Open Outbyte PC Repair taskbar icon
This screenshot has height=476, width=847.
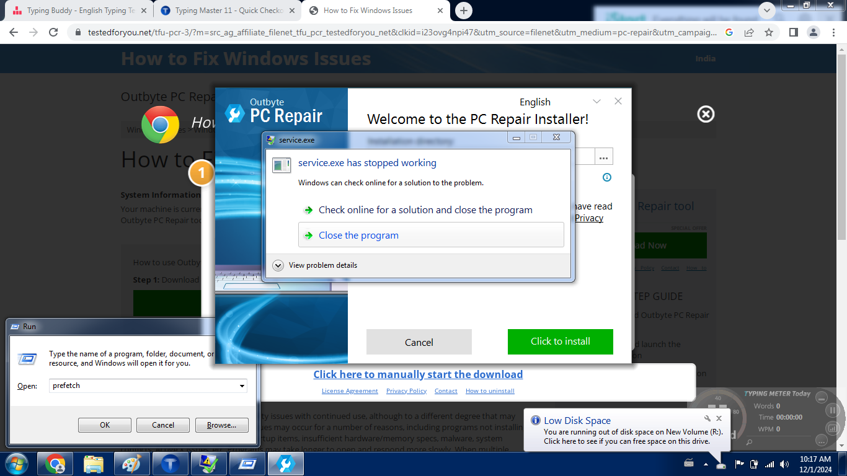pyautogui.click(x=285, y=464)
